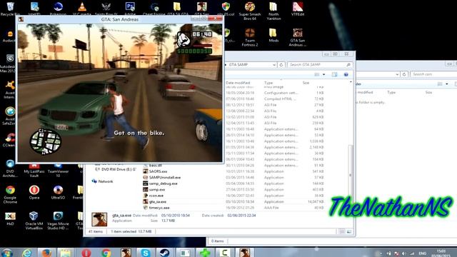Open HxD desktop shortcut
Viewport: 457px width, 257px height.
(10, 218)
